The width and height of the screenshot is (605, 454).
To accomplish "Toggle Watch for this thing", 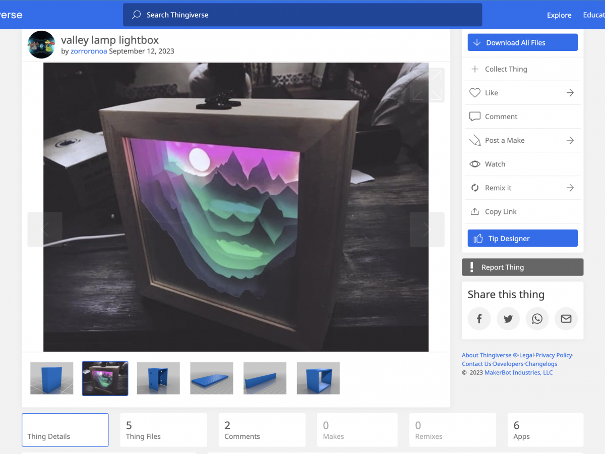I will 474,164.
